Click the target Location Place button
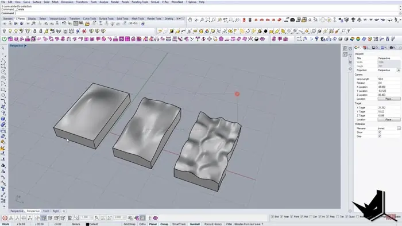The width and height of the screenshot is (402, 226). click(389, 119)
